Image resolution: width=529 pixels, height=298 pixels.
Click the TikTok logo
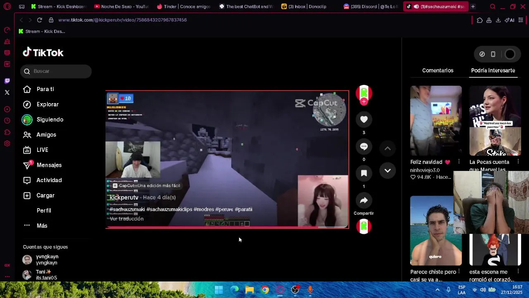(43, 53)
